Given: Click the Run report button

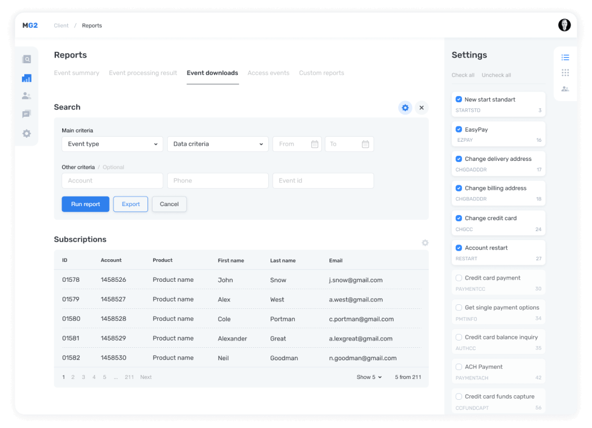Looking at the screenshot, I should 85,204.
